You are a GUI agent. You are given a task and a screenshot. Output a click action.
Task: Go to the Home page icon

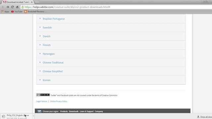click(x=17, y=7)
